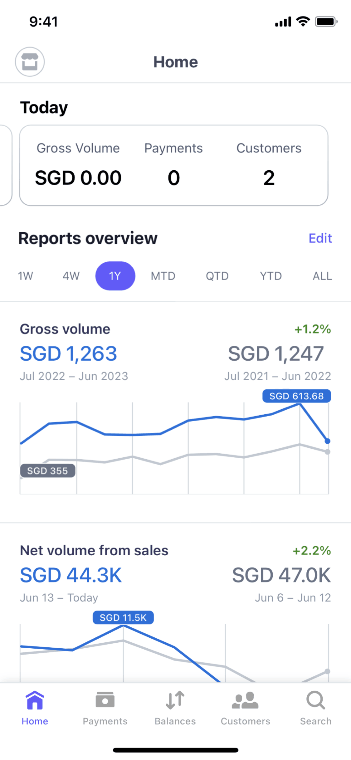Tap the Reports overview heading
Viewport: 351px width, 760px height.
88,238
